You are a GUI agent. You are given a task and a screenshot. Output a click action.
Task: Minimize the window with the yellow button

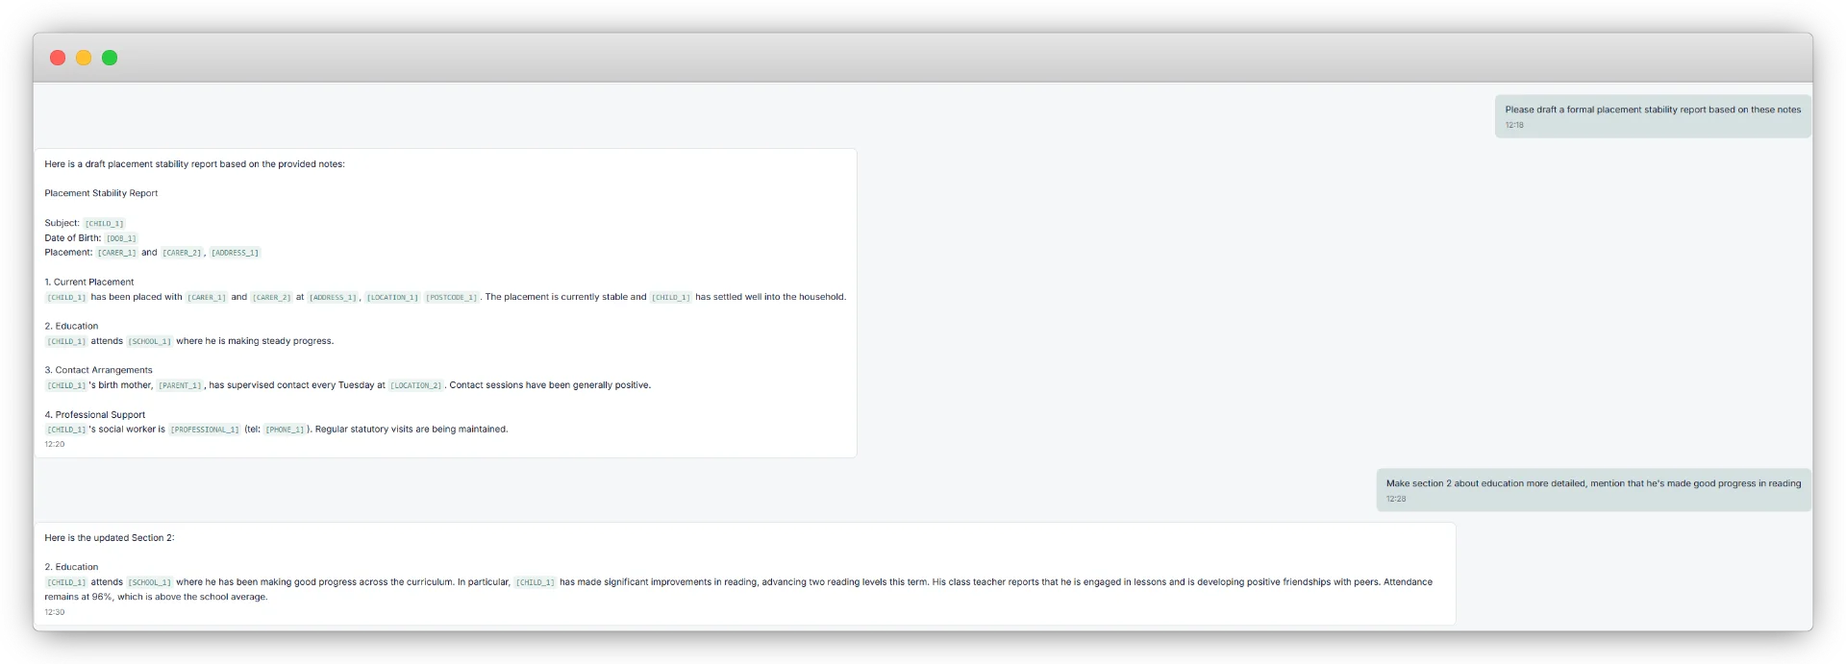(x=84, y=58)
